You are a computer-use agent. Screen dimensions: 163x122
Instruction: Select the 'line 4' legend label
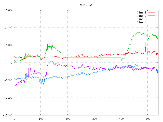(142, 22)
